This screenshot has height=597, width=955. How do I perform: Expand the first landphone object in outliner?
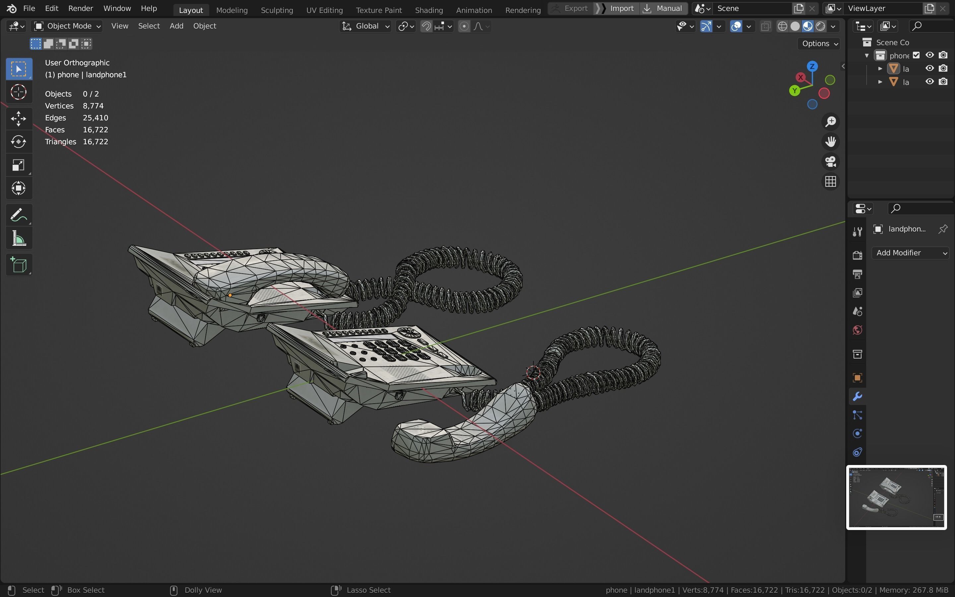click(880, 69)
